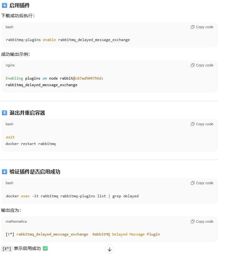Copy the exit and docker restart code
228x254 pixels.
pos(202,124)
